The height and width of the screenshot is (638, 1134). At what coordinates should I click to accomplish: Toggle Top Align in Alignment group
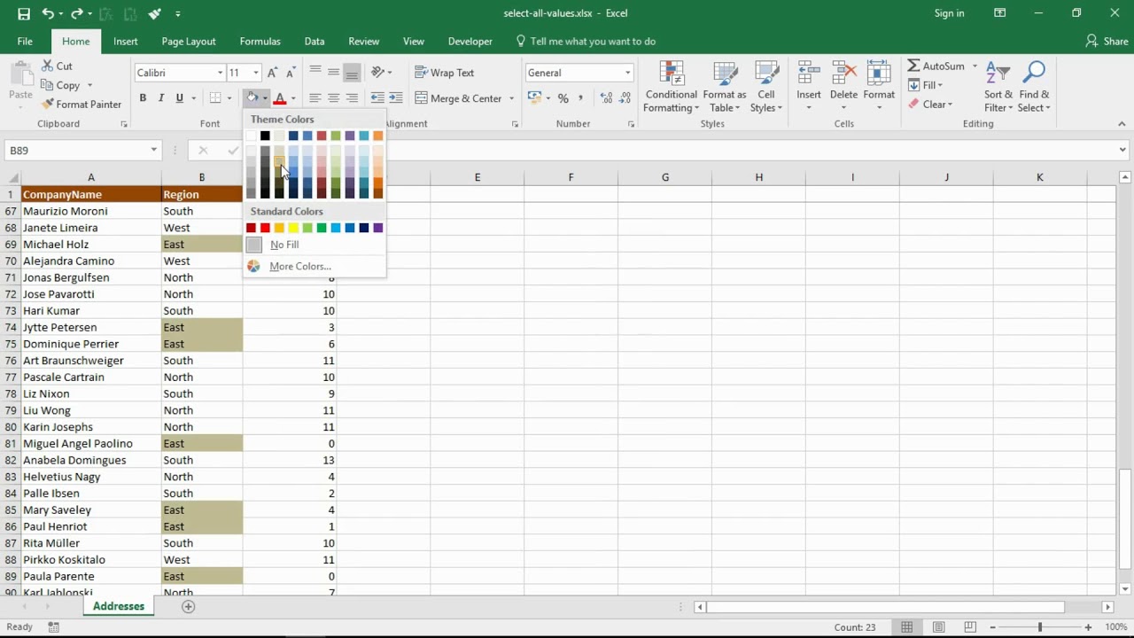click(315, 73)
